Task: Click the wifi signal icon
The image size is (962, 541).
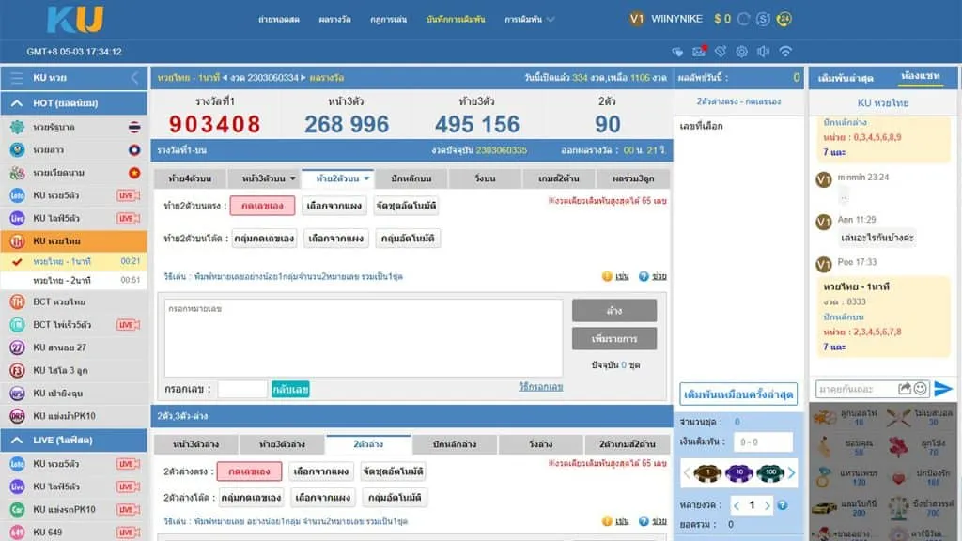Action: 785,52
